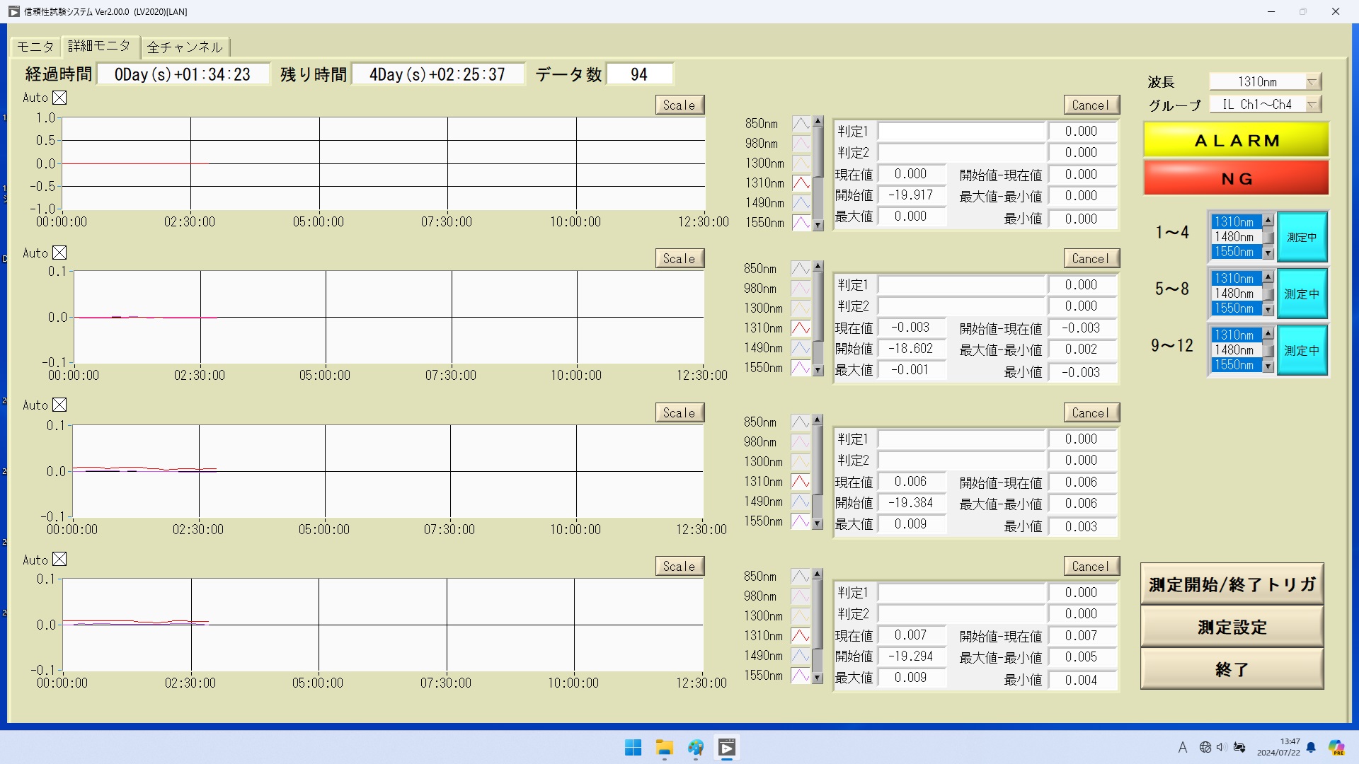Select 1480nm in the 1~4 wavelength list

click(x=1237, y=237)
